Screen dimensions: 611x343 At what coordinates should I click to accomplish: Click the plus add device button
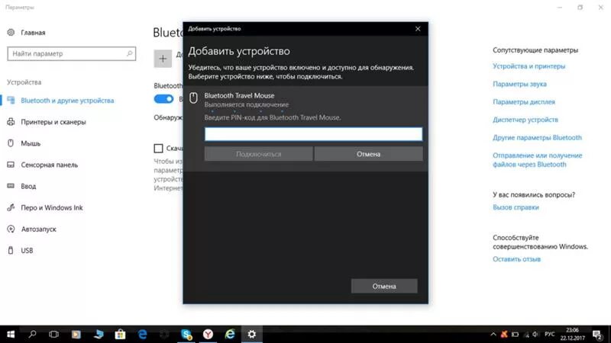(x=163, y=59)
